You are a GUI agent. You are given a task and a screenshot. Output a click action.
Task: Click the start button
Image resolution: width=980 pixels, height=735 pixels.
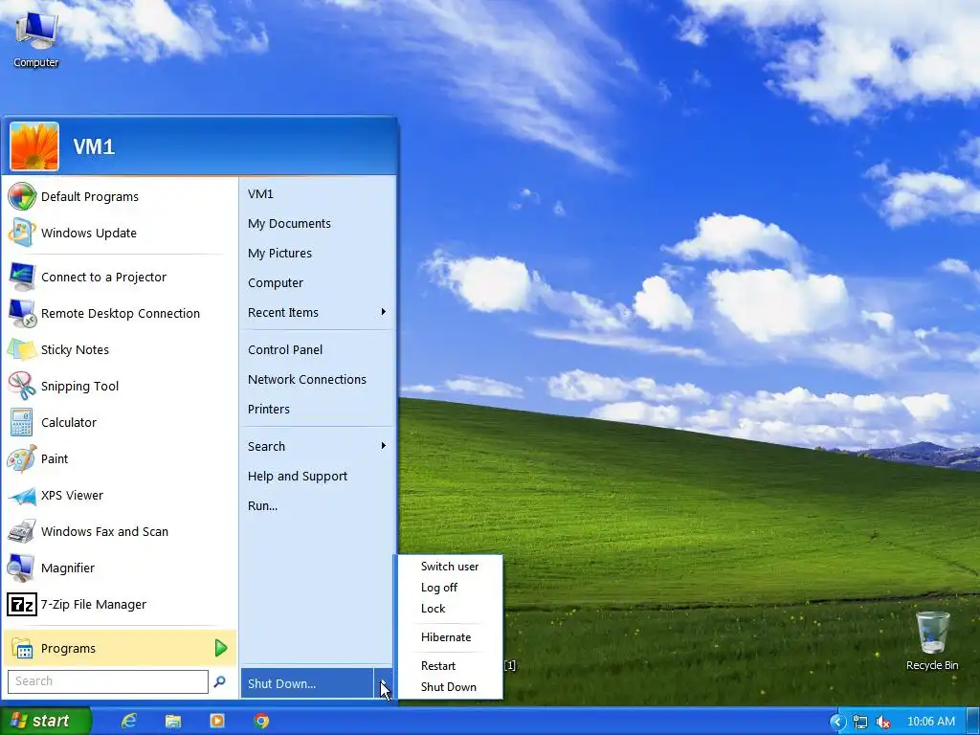pyautogui.click(x=46, y=721)
